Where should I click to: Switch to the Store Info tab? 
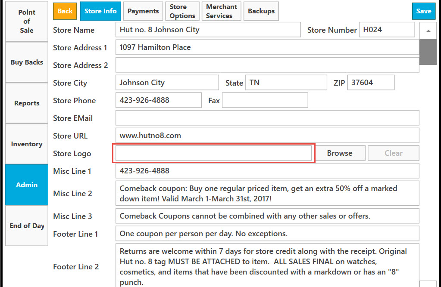click(100, 11)
